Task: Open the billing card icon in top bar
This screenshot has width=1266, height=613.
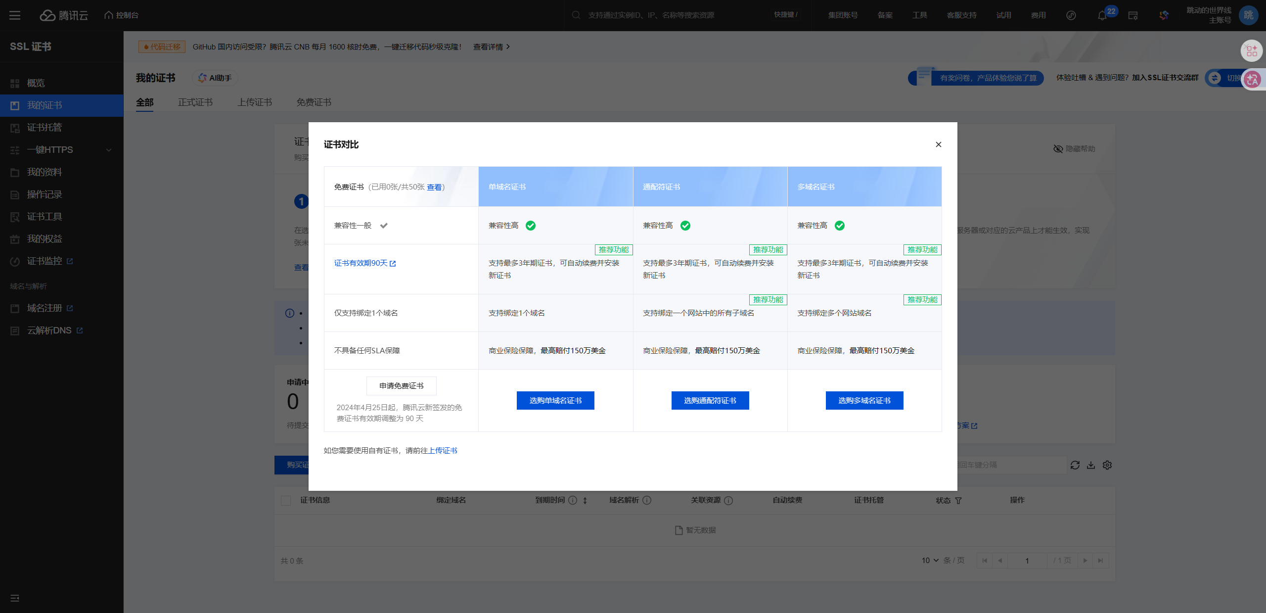Action: coord(1133,15)
